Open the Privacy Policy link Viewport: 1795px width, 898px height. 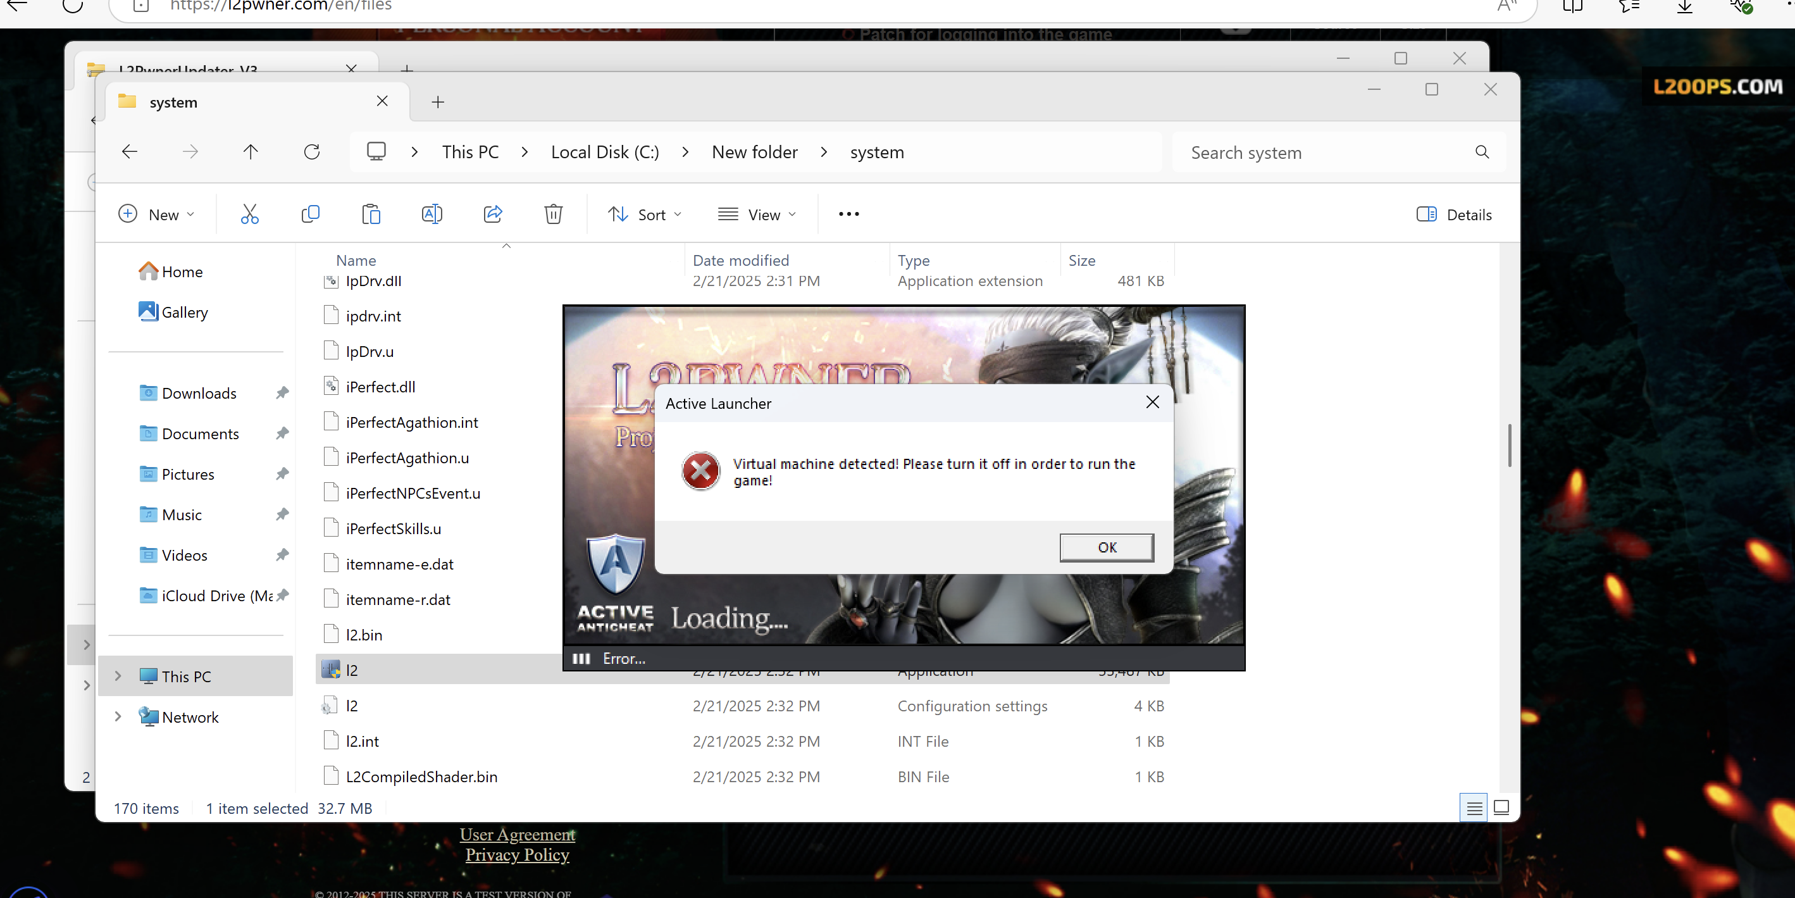click(517, 855)
